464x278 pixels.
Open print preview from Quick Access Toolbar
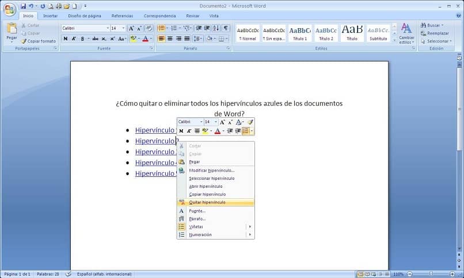click(51, 6)
